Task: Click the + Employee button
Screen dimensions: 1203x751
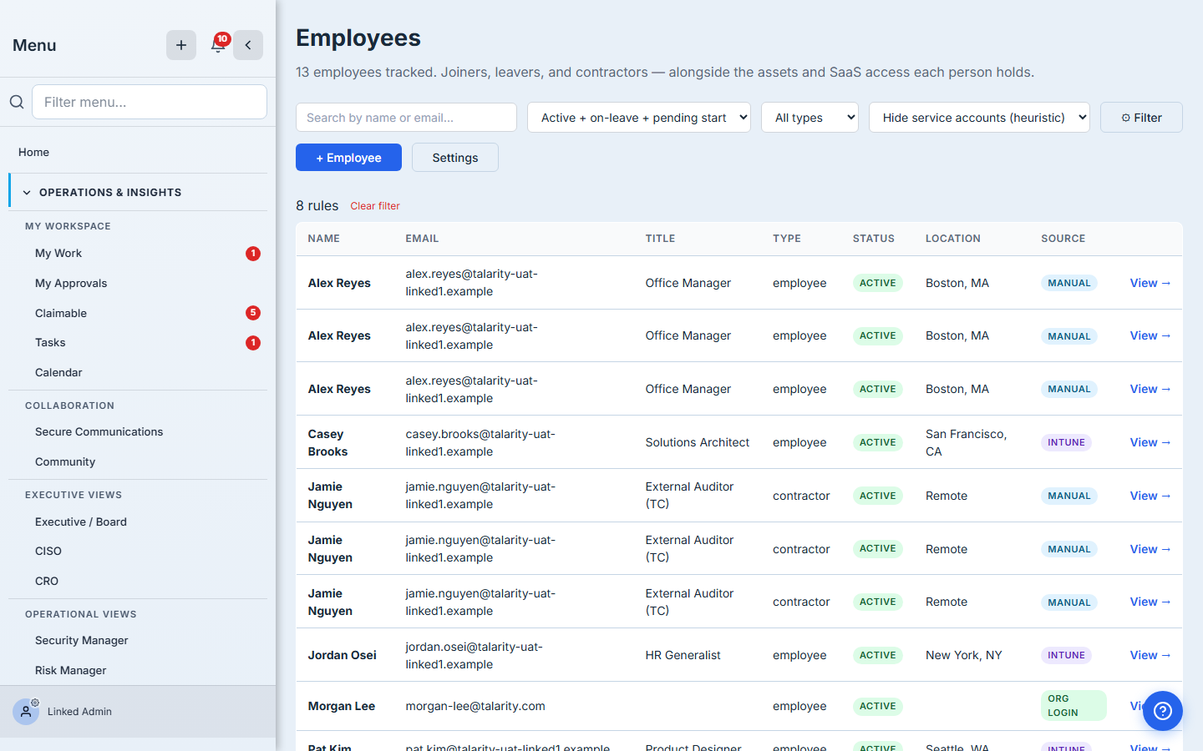Action: [348, 158]
